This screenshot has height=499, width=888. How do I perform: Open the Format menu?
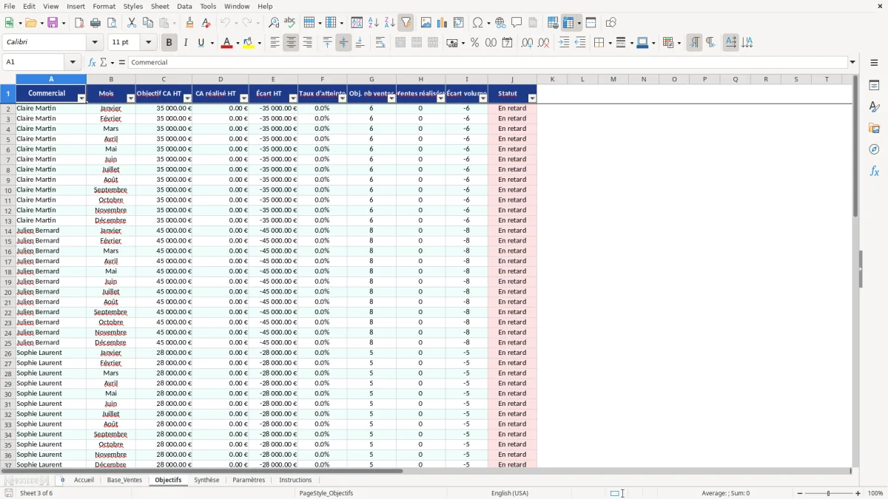point(104,6)
